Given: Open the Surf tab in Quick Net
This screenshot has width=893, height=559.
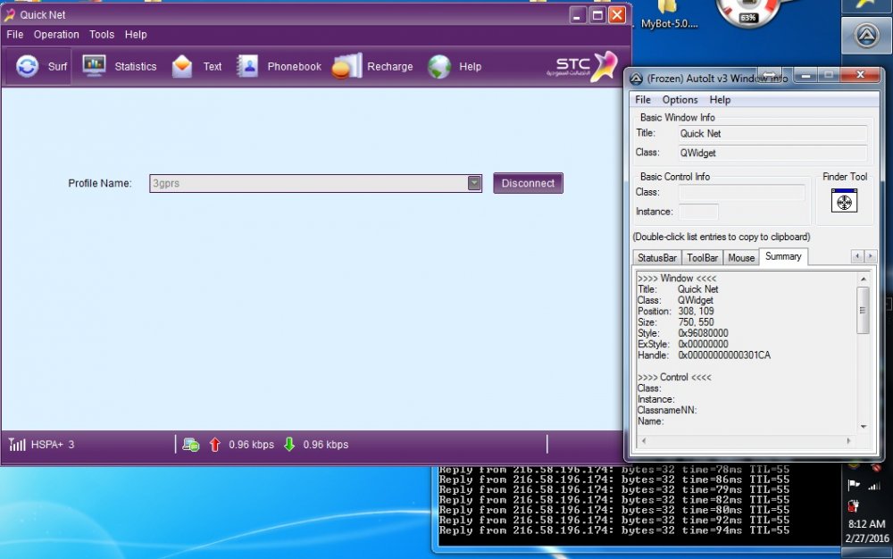Looking at the screenshot, I should pyautogui.click(x=40, y=67).
